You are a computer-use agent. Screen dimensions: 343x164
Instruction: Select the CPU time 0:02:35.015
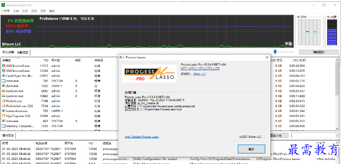[x=297, y=101]
